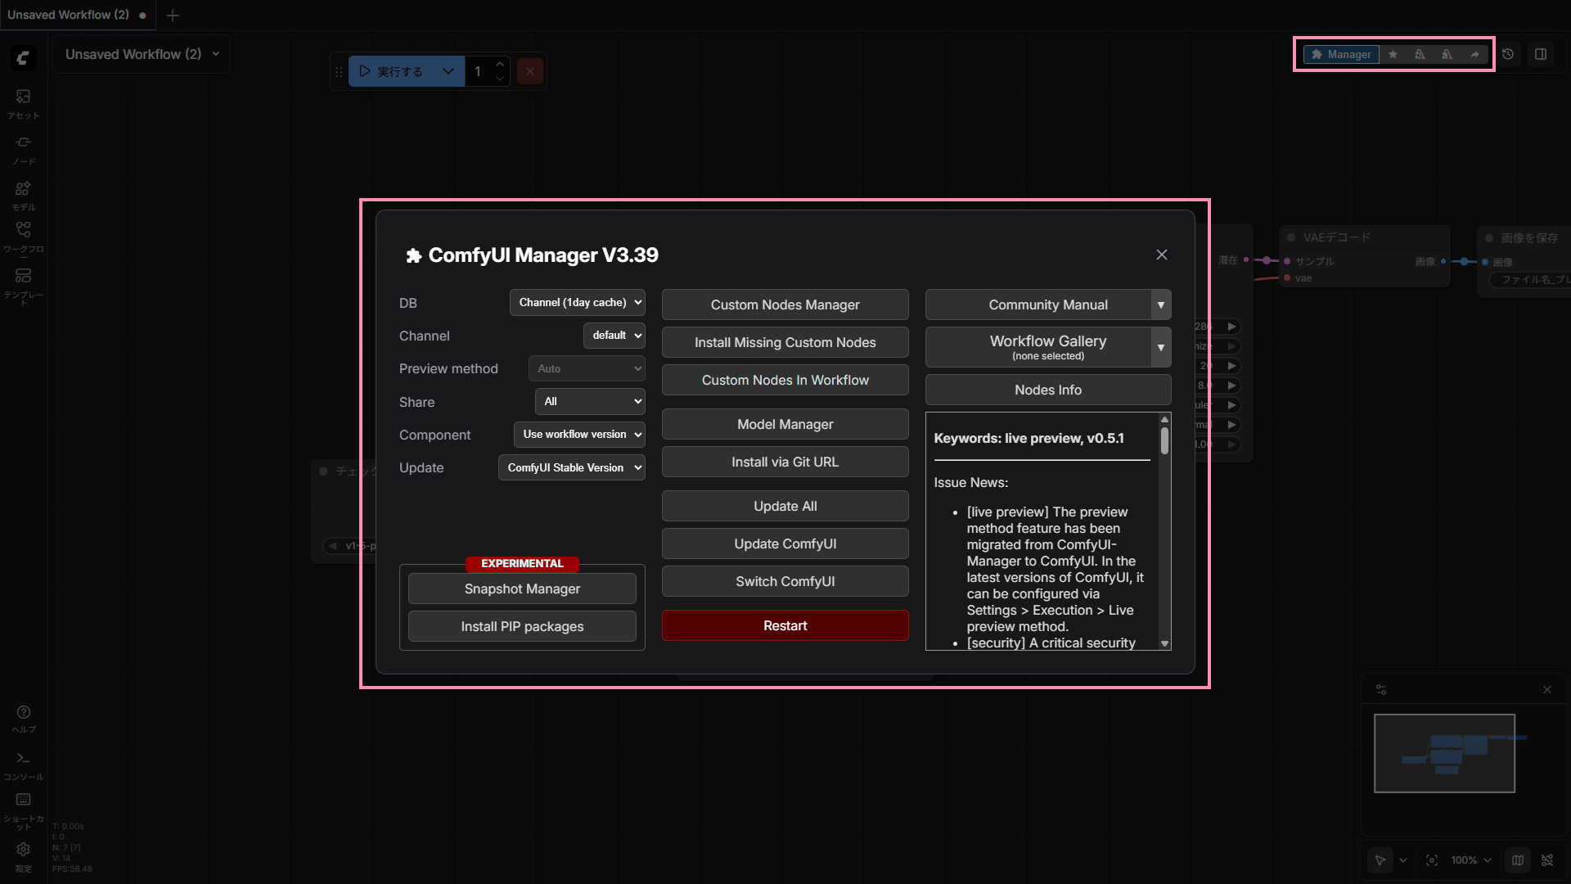Screen dimensions: 1571x884
Task: Click the minimap canvas thumbnail
Action: [1444, 753]
